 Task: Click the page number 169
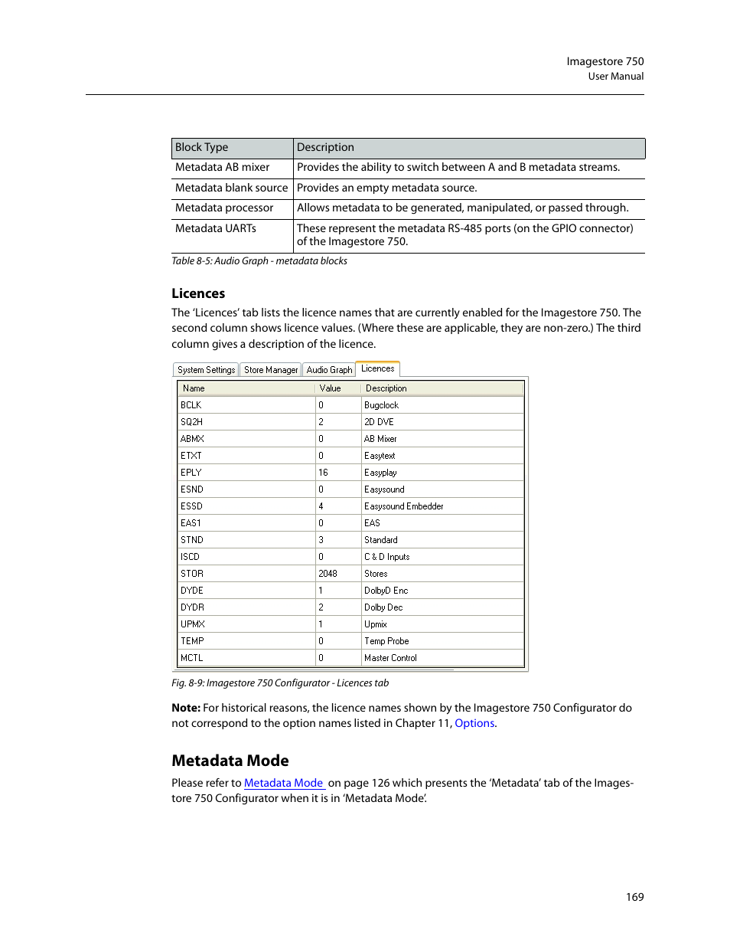click(635, 897)
